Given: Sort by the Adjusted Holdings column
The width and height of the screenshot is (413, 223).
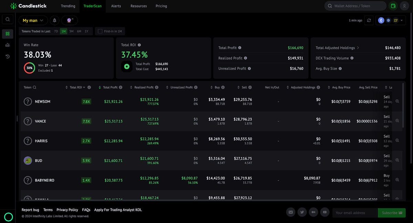Looking at the screenshot, I should tap(288, 88).
